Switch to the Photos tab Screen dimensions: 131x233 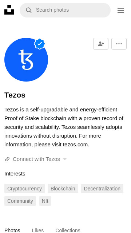[12, 230]
